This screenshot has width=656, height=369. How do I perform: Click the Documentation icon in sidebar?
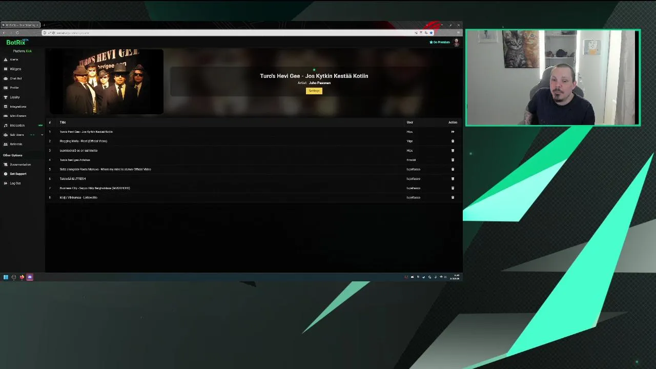tap(6, 165)
